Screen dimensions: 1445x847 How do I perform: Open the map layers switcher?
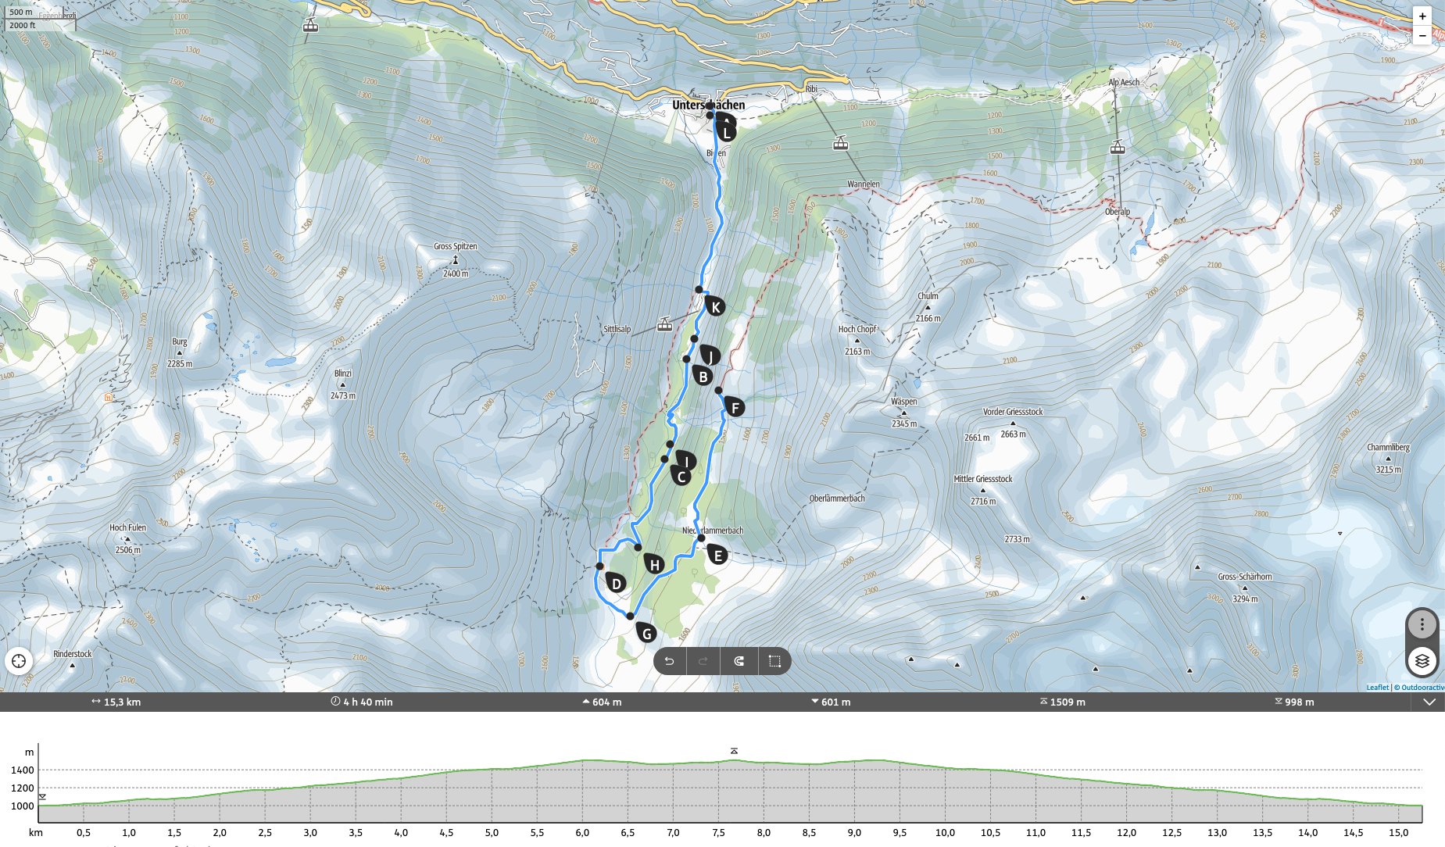click(x=1422, y=661)
